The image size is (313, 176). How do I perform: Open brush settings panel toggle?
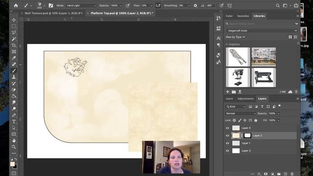tap(51, 5)
